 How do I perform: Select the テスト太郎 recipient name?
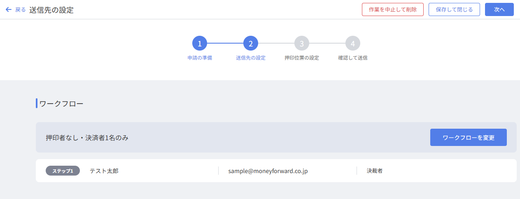[104, 171]
